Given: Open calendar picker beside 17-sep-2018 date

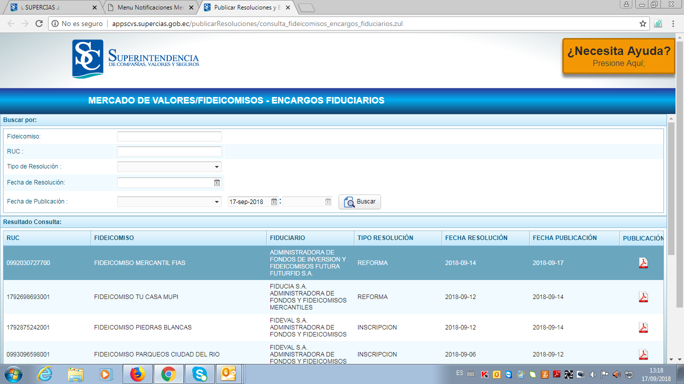Looking at the screenshot, I should click(274, 202).
